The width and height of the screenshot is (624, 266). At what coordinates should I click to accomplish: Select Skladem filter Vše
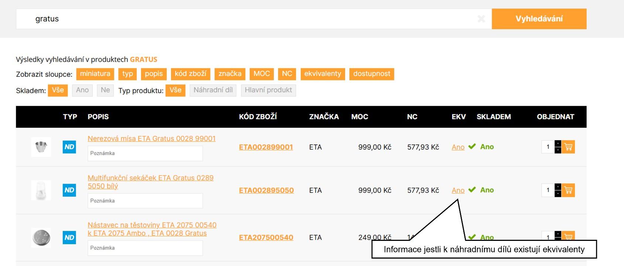point(58,91)
